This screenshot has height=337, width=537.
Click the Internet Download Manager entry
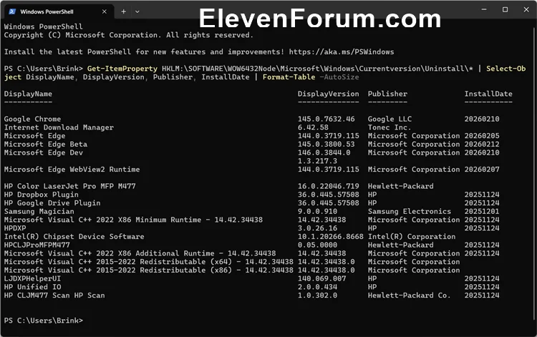pyautogui.click(x=59, y=127)
